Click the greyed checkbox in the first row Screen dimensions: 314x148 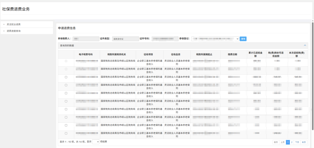point(66,61)
